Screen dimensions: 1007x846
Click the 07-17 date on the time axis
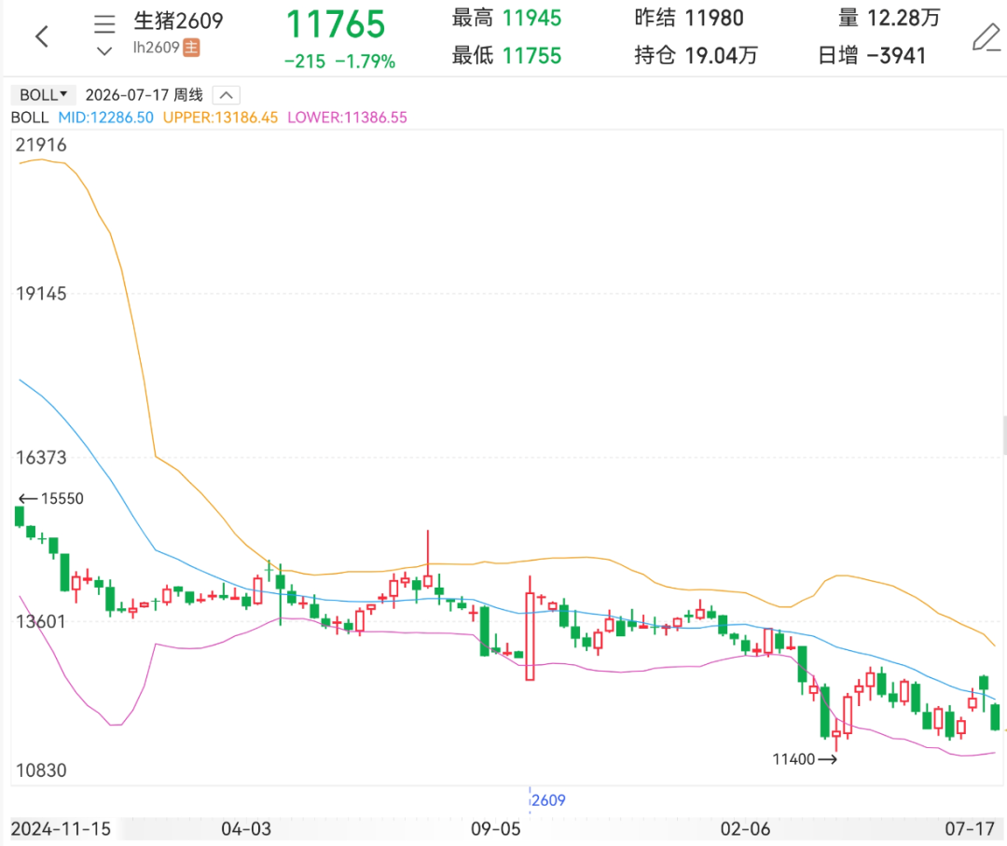969,828
